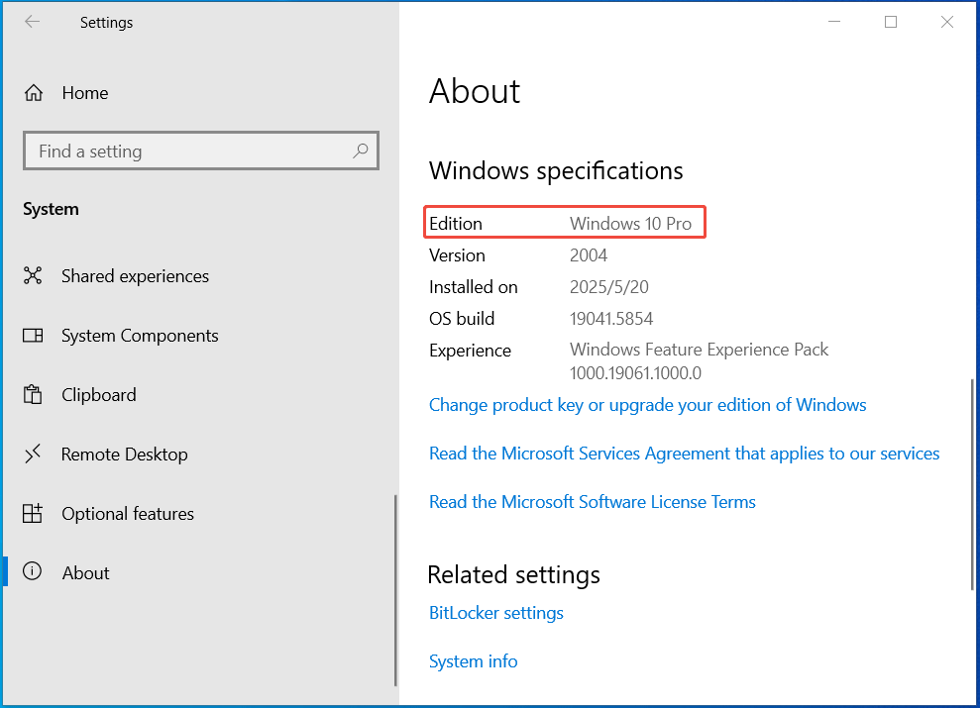Click the OS build value 19041.5854
The width and height of the screenshot is (980, 708).
pyautogui.click(x=612, y=318)
